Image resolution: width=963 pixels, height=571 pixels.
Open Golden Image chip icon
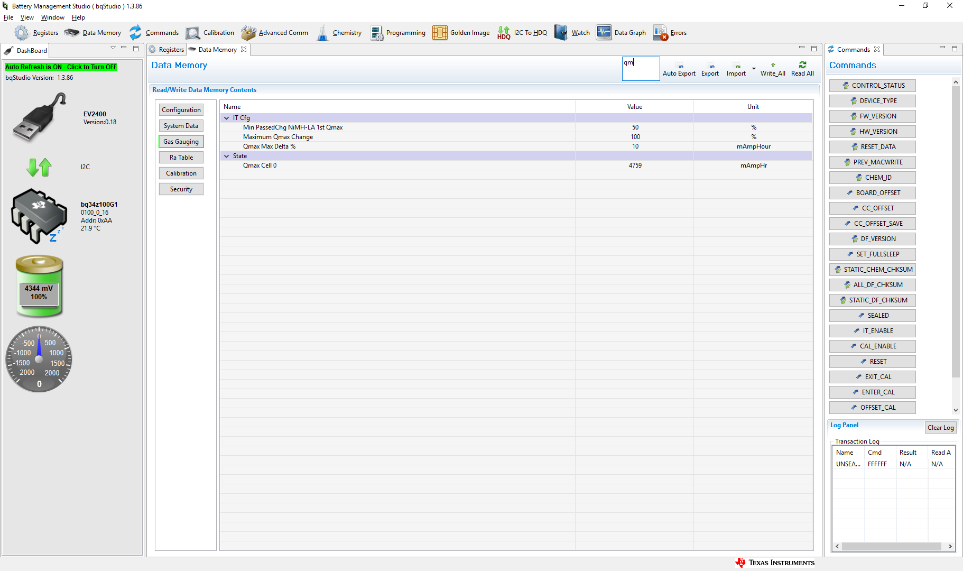click(x=440, y=33)
